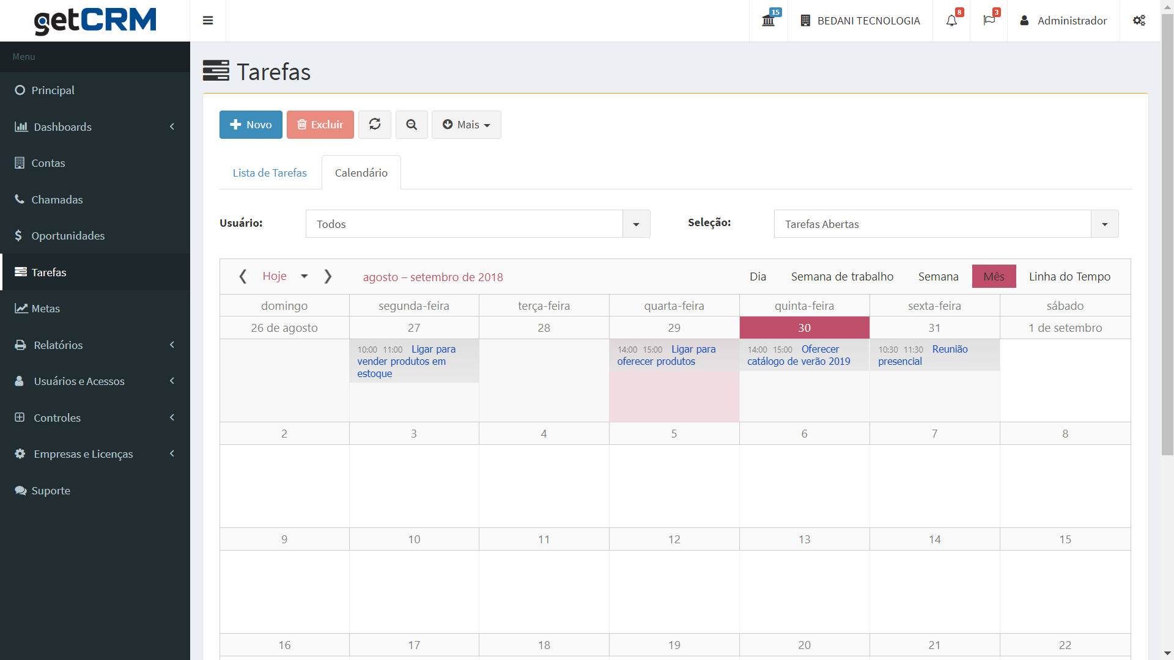This screenshot has height=660, width=1174.
Task: Open Seleção dropdown arrow
Action: (x=1105, y=224)
